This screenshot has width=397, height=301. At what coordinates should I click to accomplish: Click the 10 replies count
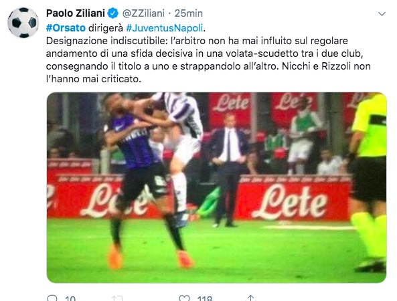(x=70, y=298)
